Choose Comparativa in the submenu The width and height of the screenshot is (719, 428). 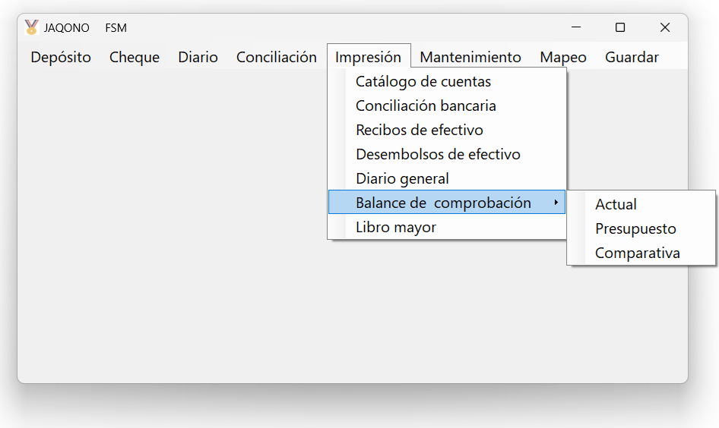point(637,253)
